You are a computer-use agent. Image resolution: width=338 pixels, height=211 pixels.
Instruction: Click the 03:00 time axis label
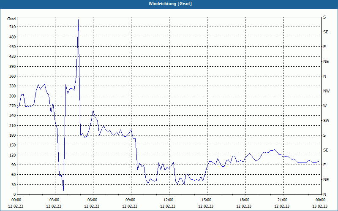[x=54, y=200]
